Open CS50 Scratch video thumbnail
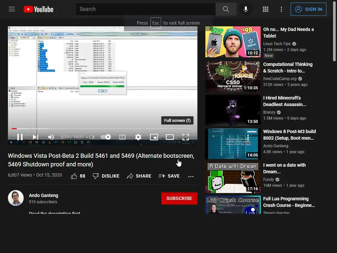 point(233,76)
